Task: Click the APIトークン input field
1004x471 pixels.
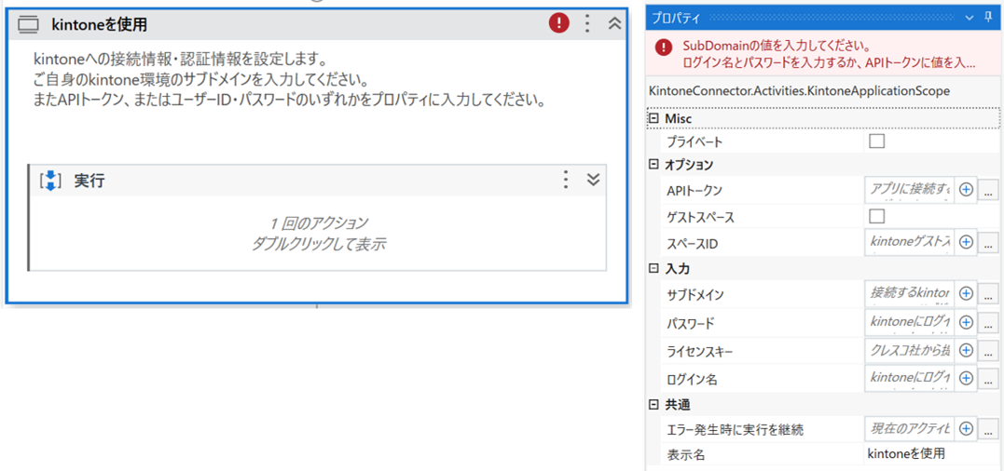Action: tap(909, 189)
